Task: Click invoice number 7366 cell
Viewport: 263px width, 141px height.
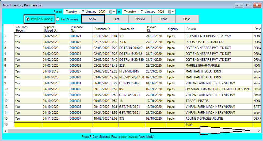Action: [132, 42]
